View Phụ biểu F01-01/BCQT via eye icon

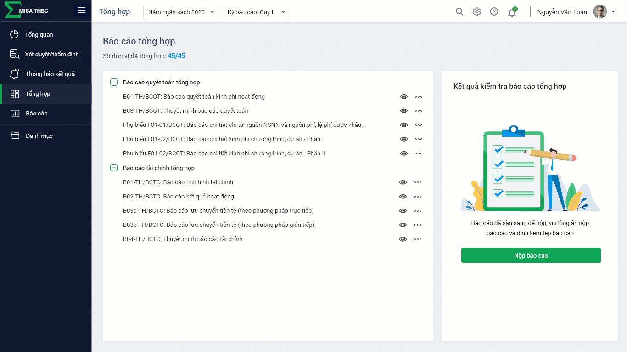[x=404, y=125]
